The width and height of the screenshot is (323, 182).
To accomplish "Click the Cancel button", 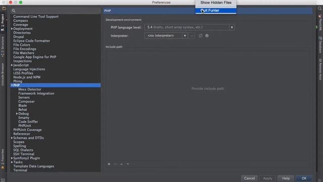I will (249, 178).
